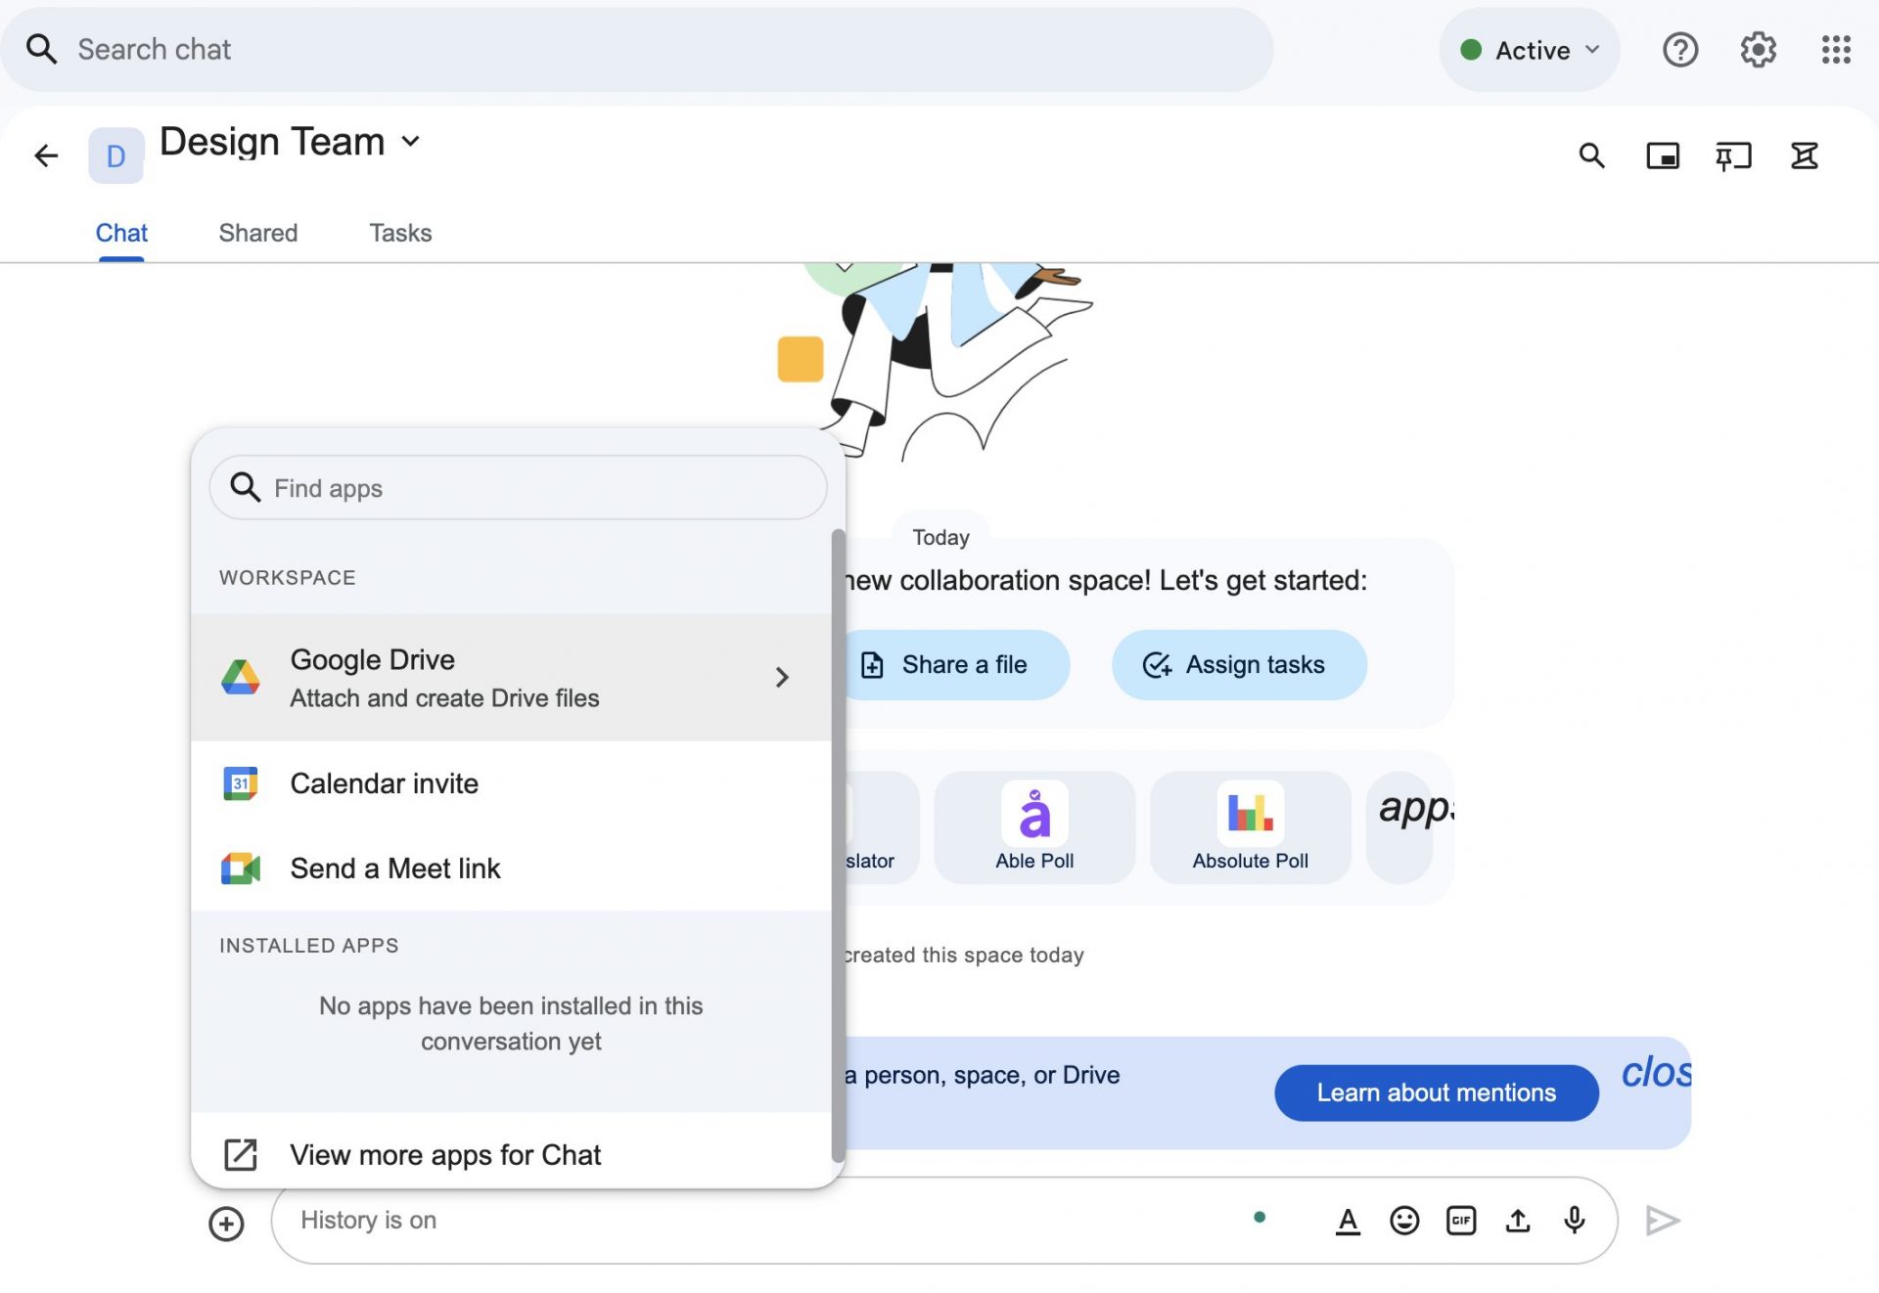Image resolution: width=1879 pixels, height=1293 pixels.
Task: Open the space in a pop-out window
Action: click(1662, 156)
